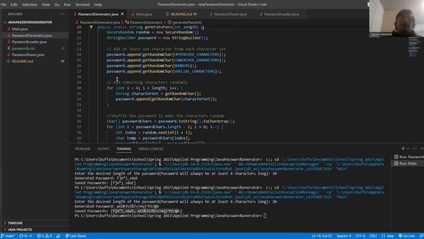The image size is (424, 239).
Task: Select the Run: Main terminal entry
Action: (408, 163)
